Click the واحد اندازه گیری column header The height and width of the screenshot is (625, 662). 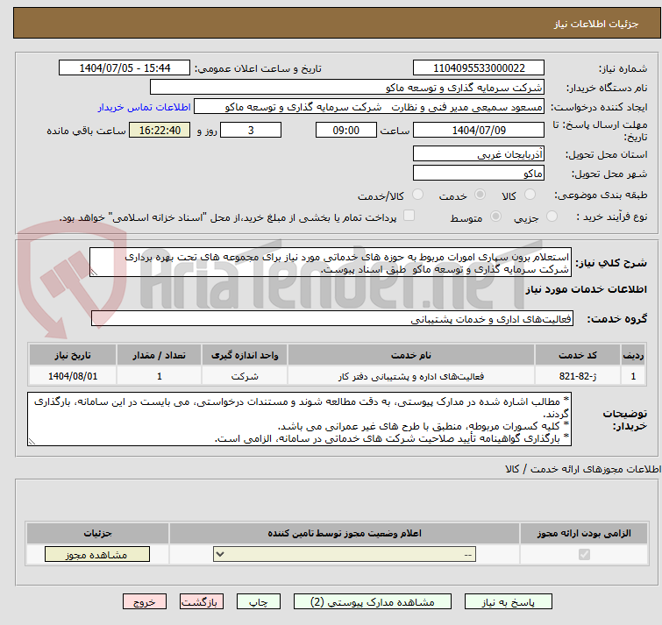[x=245, y=355]
